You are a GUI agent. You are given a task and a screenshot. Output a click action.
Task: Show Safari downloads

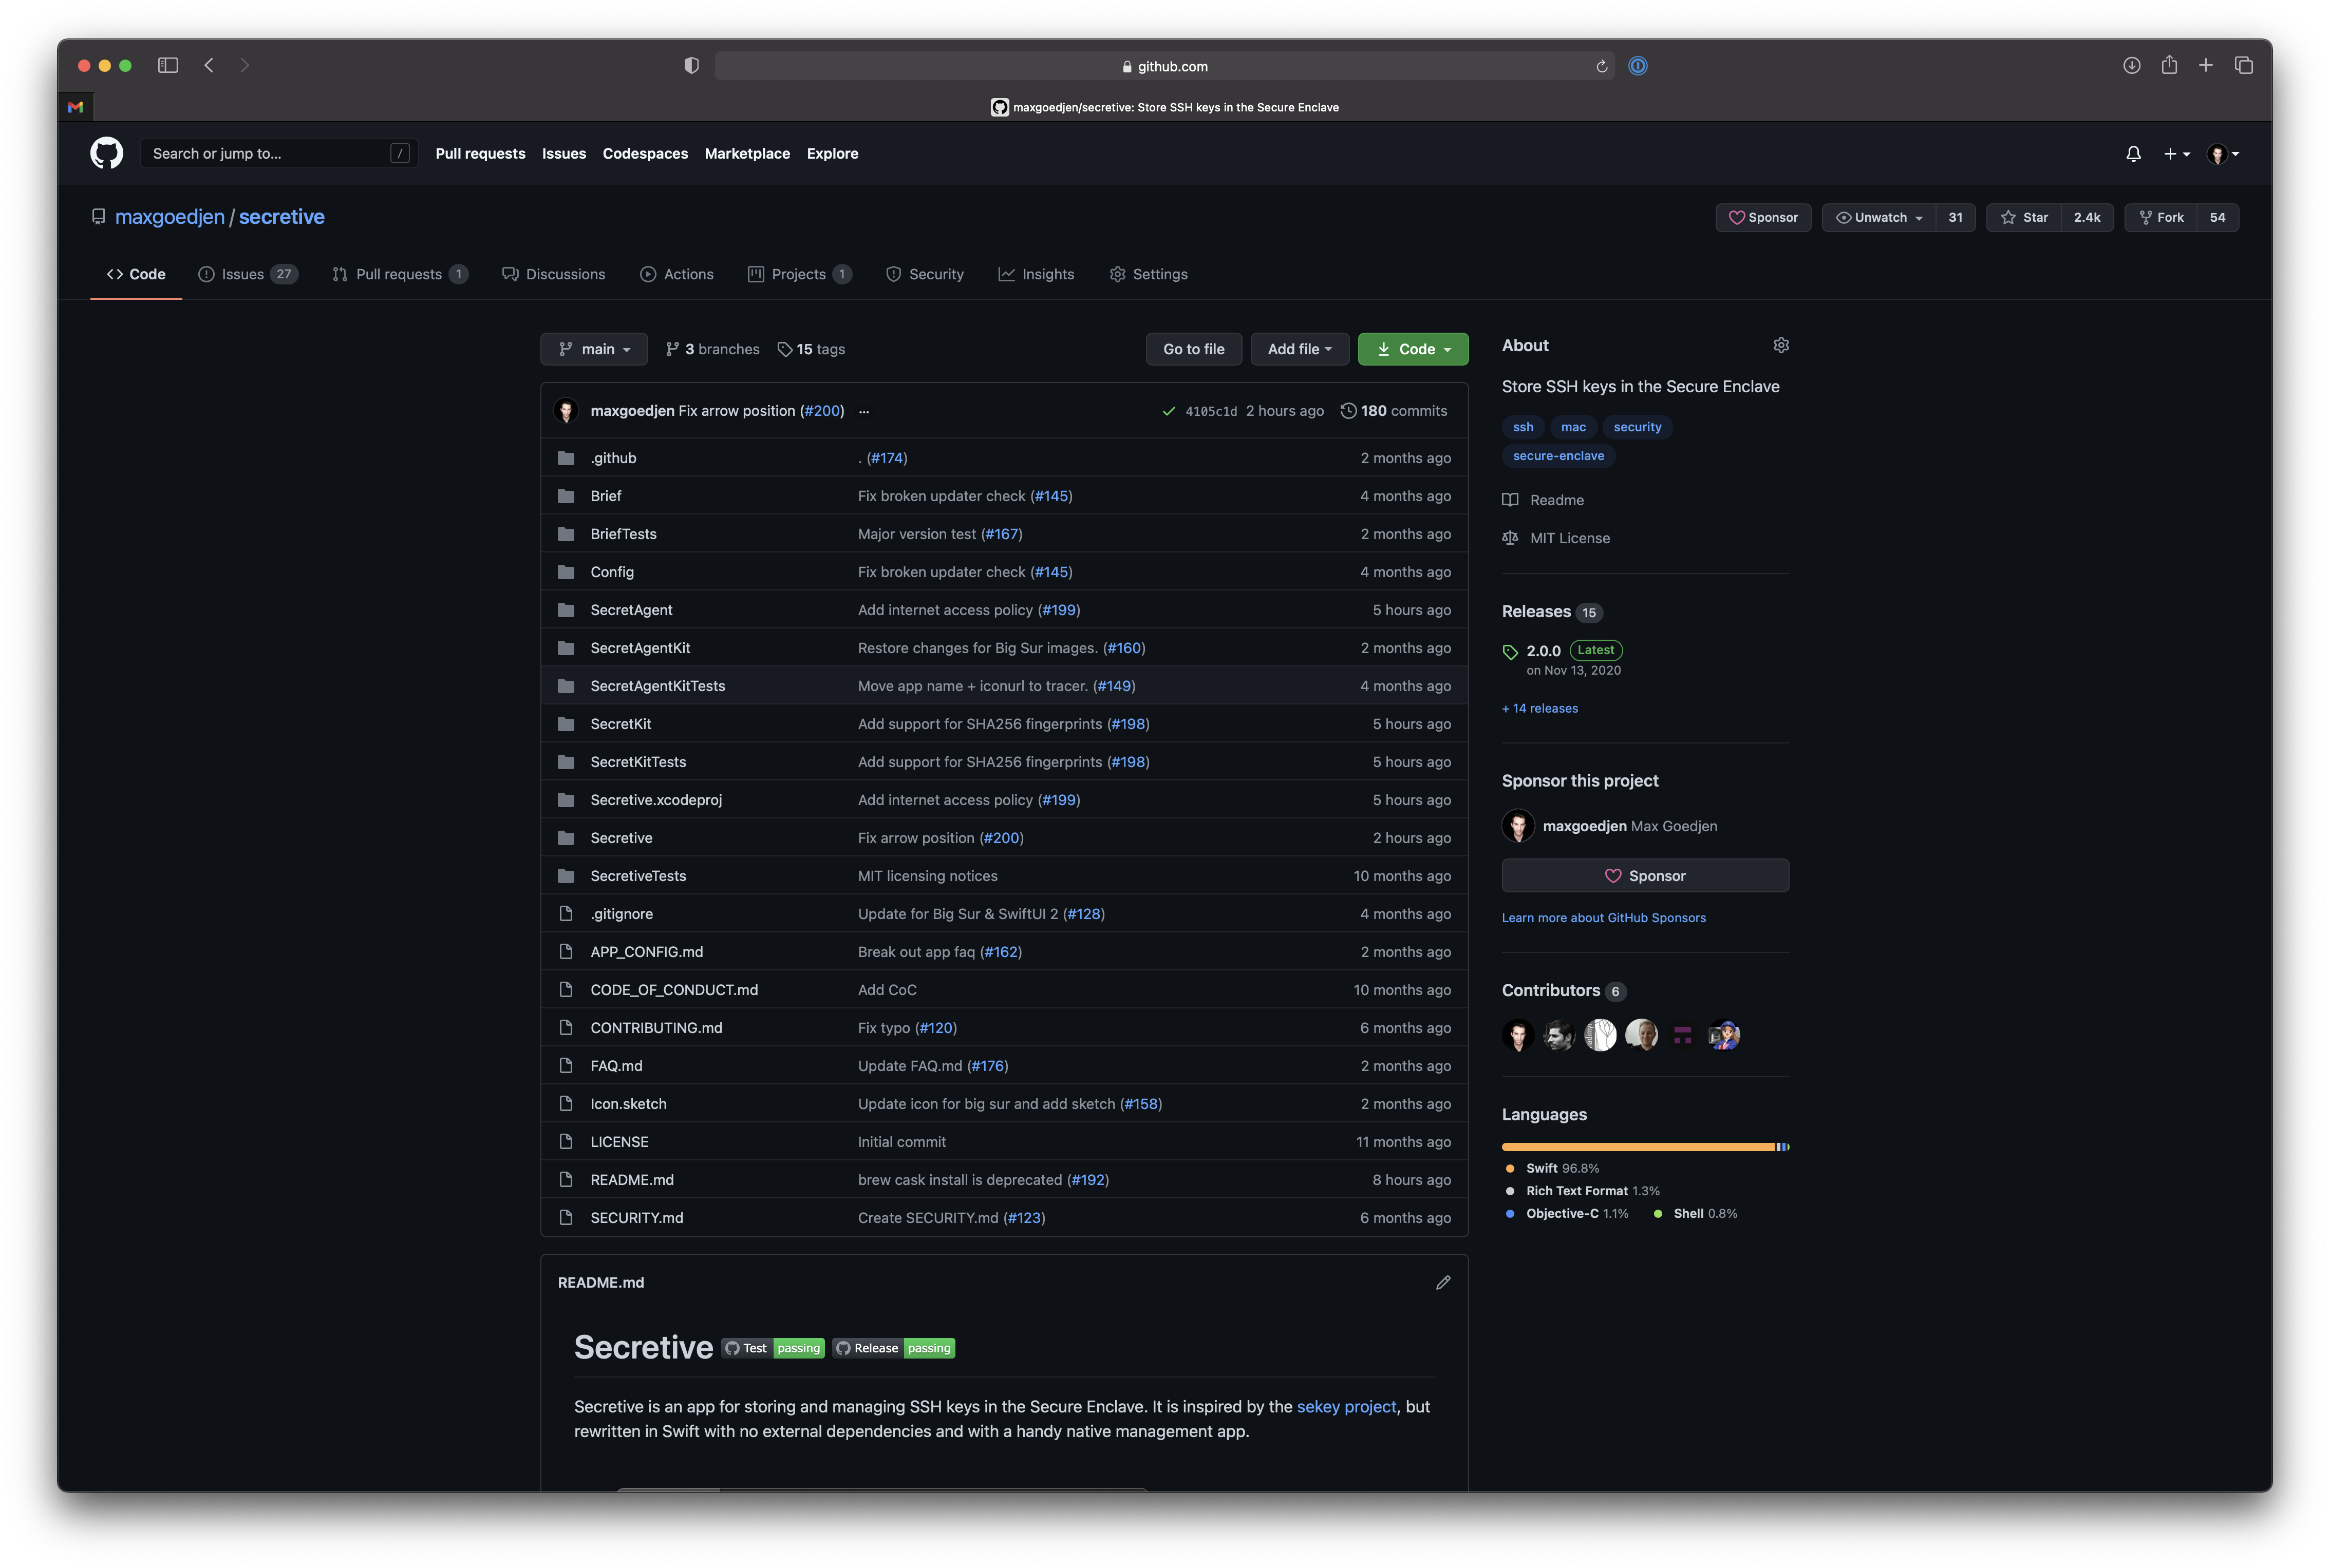click(2132, 65)
